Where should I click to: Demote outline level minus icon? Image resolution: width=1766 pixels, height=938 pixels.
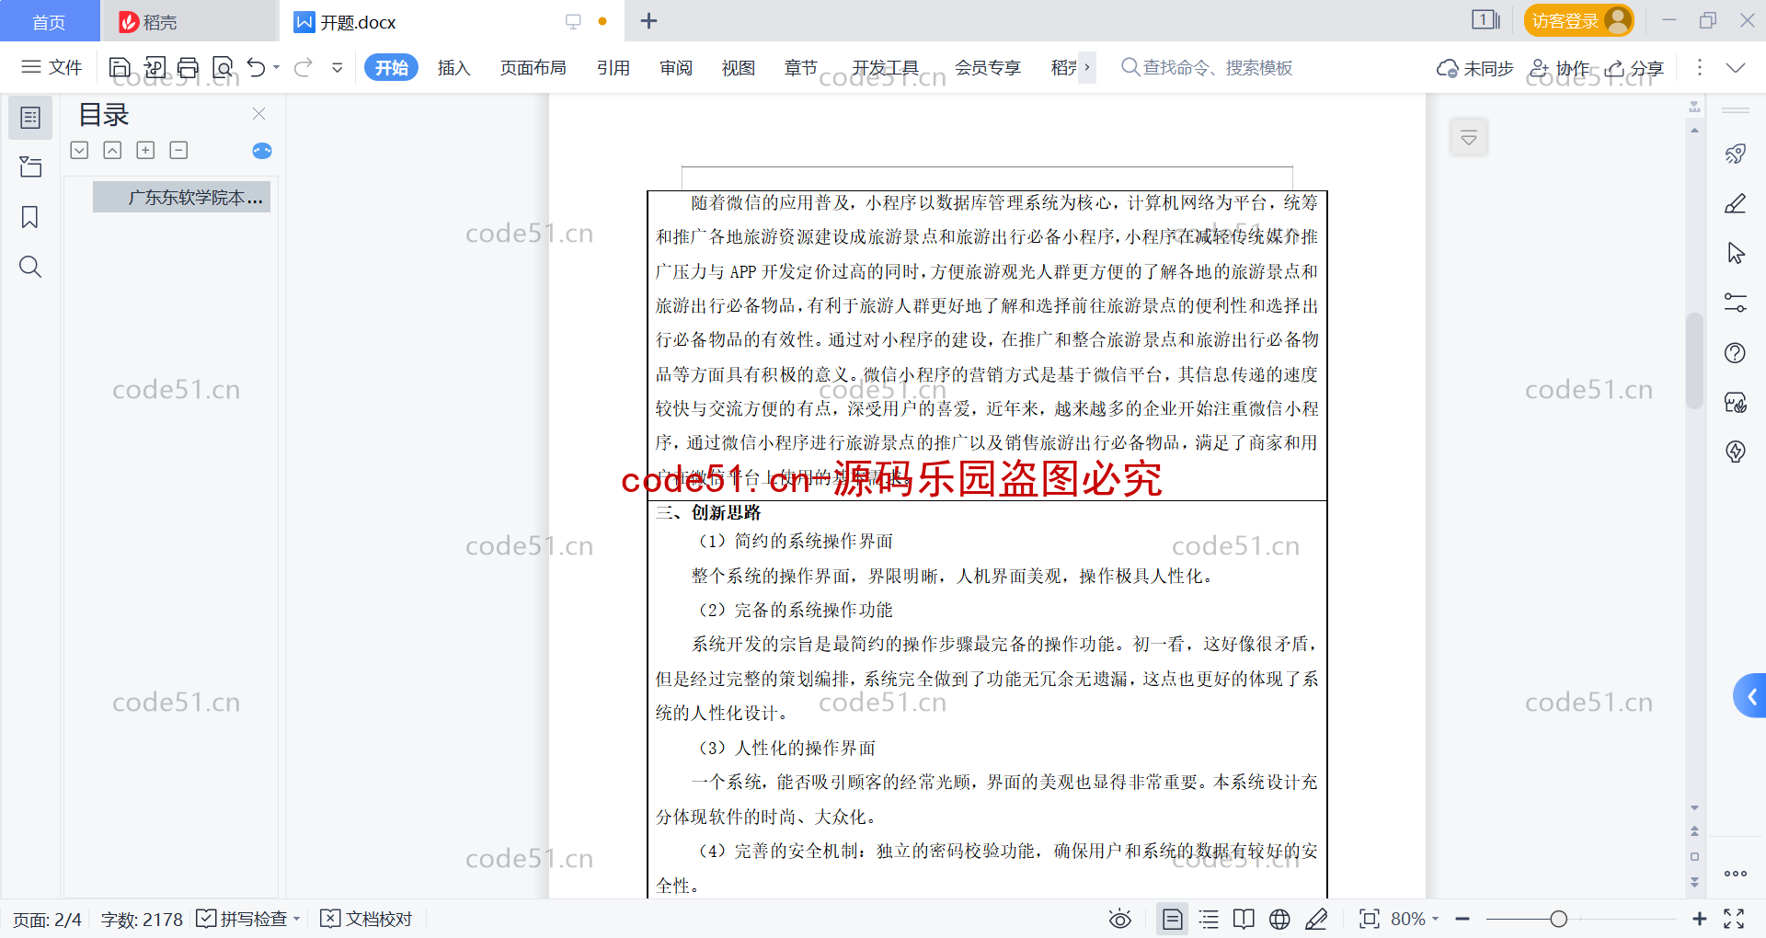(x=178, y=150)
